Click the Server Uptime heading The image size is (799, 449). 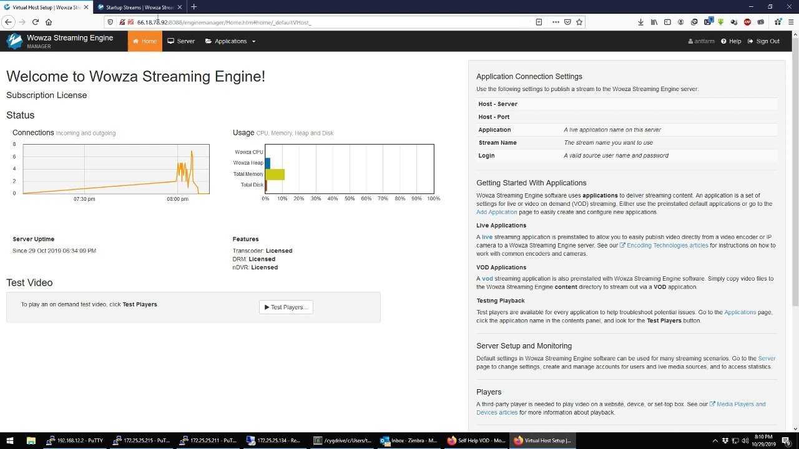tap(33, 239)
